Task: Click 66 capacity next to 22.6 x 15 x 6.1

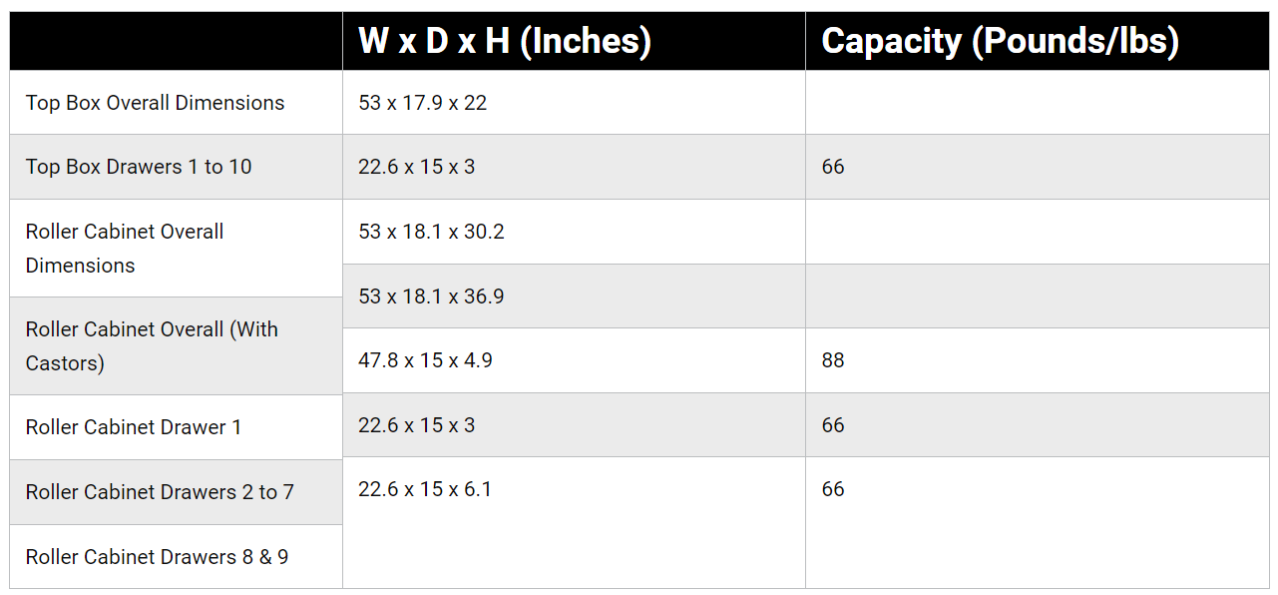Action: [x=833, y=489]
